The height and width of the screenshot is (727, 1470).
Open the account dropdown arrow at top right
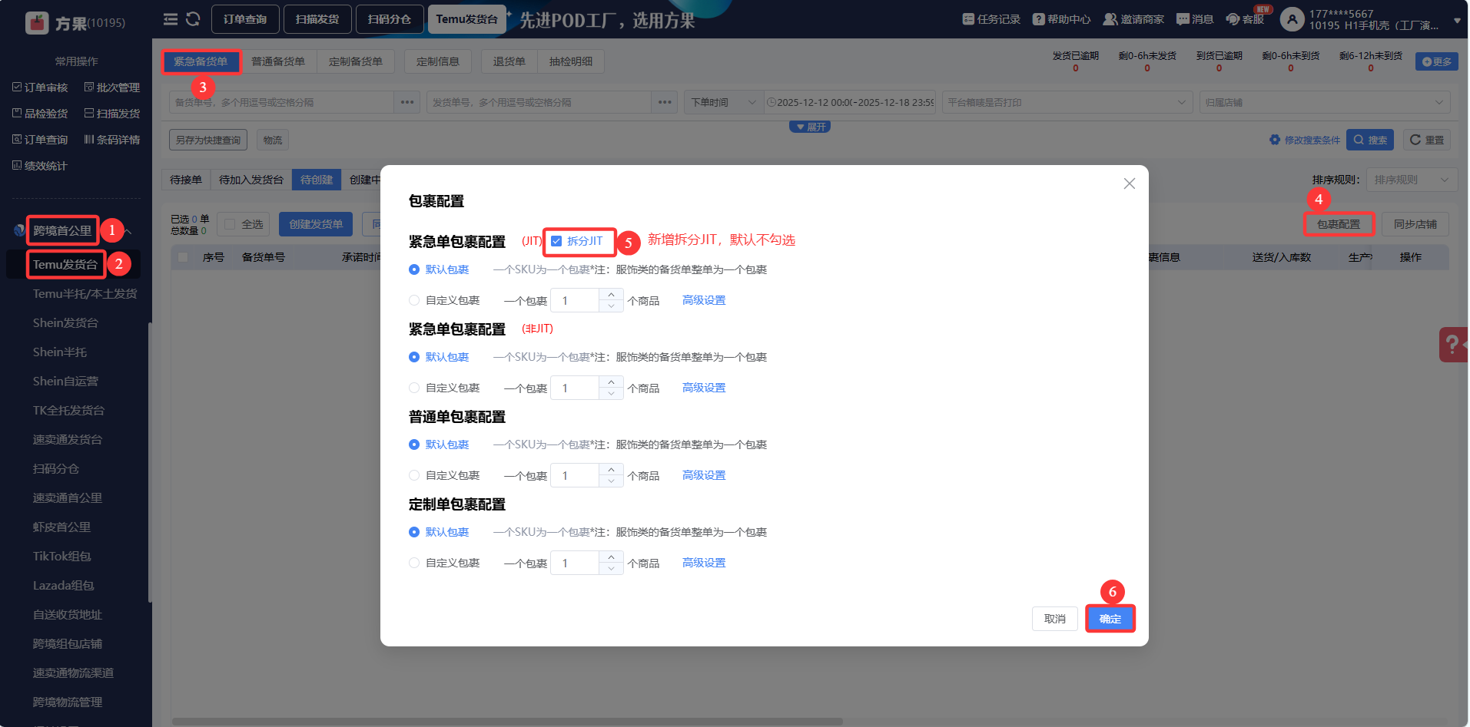[1457, 21]
